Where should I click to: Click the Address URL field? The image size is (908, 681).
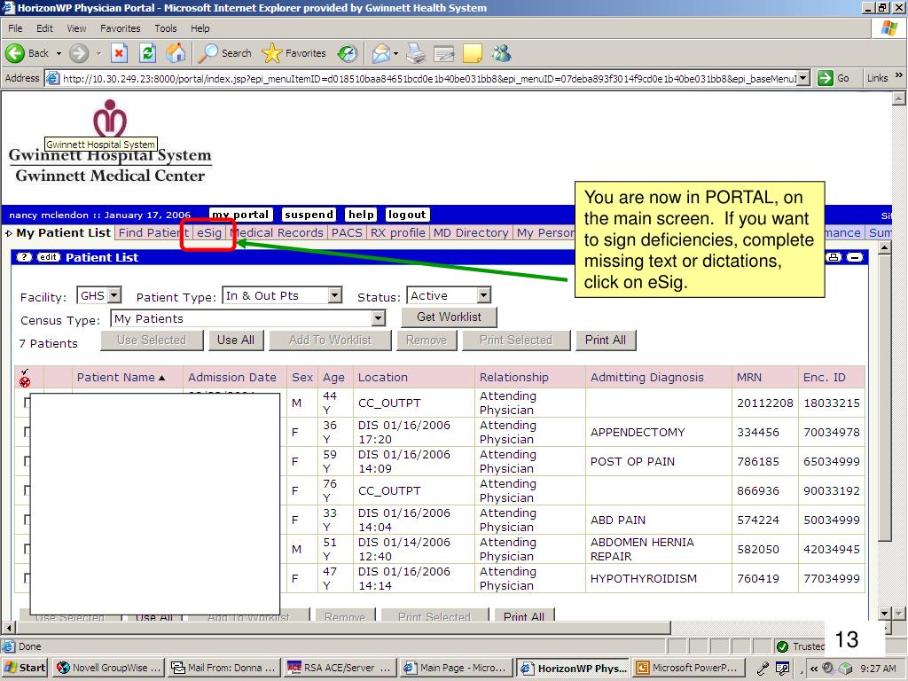(428, 78)
